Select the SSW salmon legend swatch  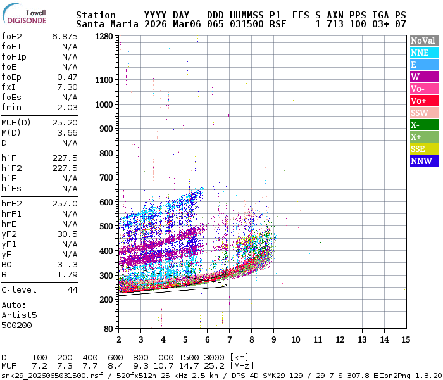425,113
